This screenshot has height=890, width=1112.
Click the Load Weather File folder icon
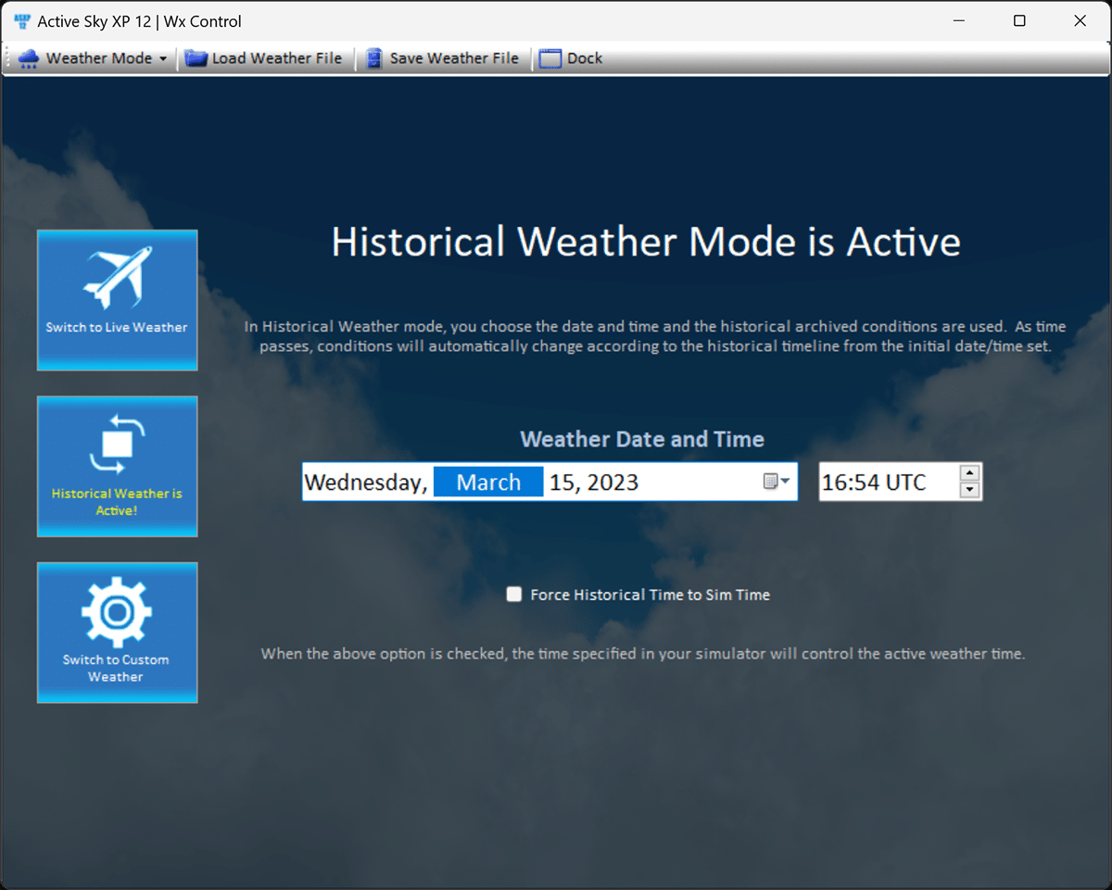(x=196, y=58)
